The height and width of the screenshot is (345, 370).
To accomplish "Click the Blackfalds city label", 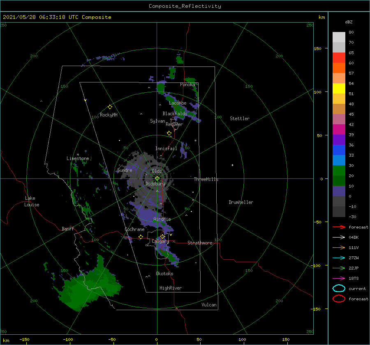I will point(175,114).
